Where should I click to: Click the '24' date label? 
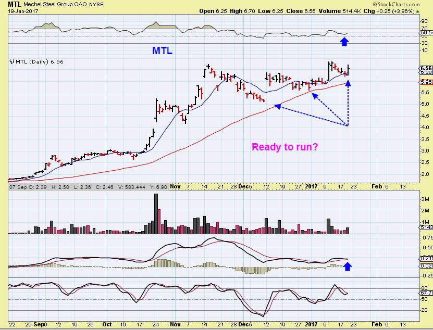tap(155, 324)
